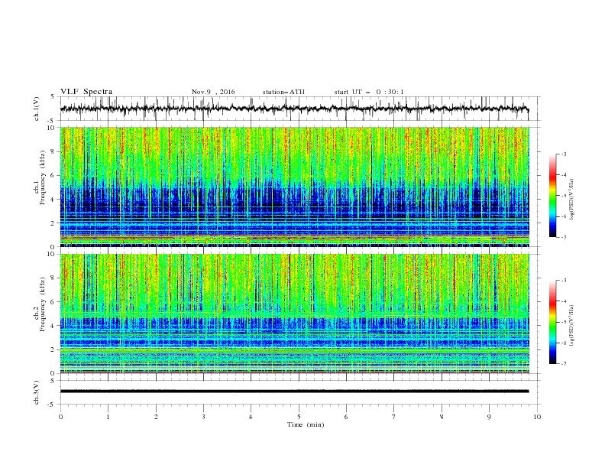The height and width of the screenshot is (468, 605).
Task: Click the ch.1 PSD color bar
Action: point(552,195)
